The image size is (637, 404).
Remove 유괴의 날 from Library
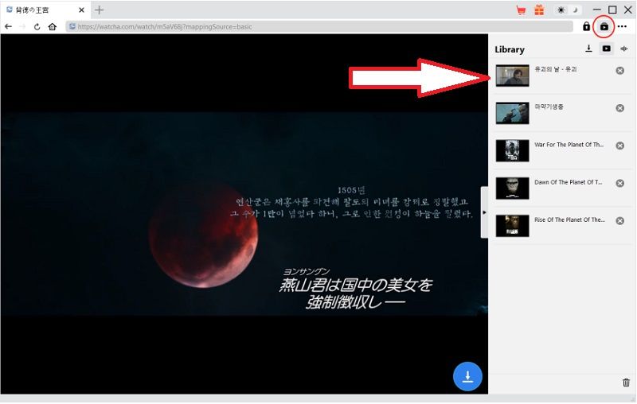620,71
